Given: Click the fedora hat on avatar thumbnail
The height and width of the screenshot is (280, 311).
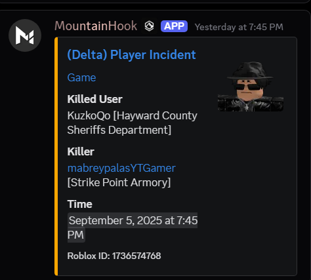Looking at the screenshot, I should point(250,71).
